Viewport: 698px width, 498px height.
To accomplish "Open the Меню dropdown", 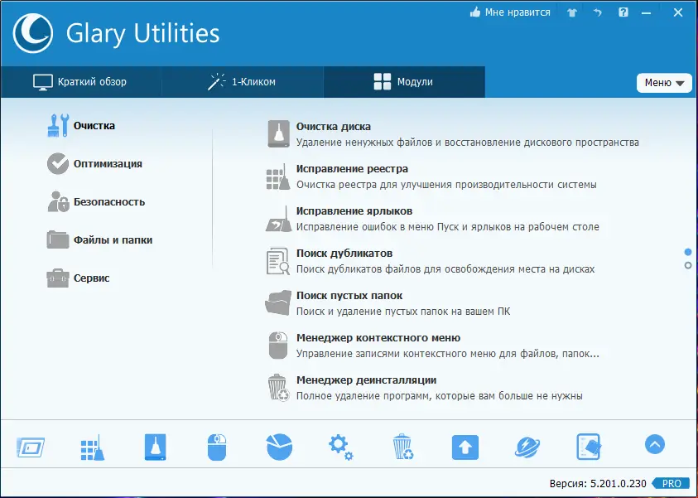I will [664, 82].
